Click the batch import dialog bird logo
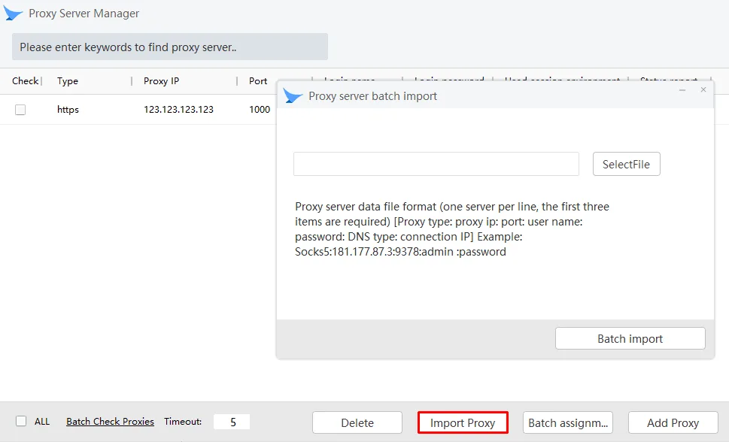Viewport: 729px width, 442px height. click(293, 96)
